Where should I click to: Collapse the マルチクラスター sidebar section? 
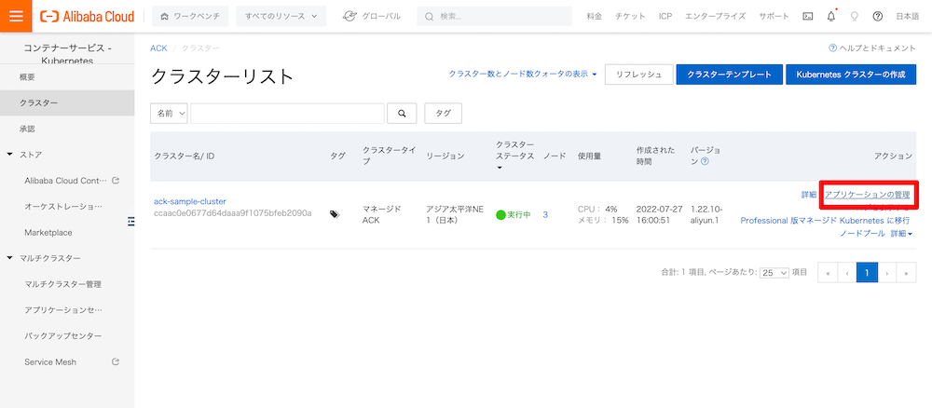tap(9, 258)
